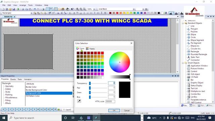Start runtime with the green play icon
The image size is (215, 121).
tap(18, 9)
